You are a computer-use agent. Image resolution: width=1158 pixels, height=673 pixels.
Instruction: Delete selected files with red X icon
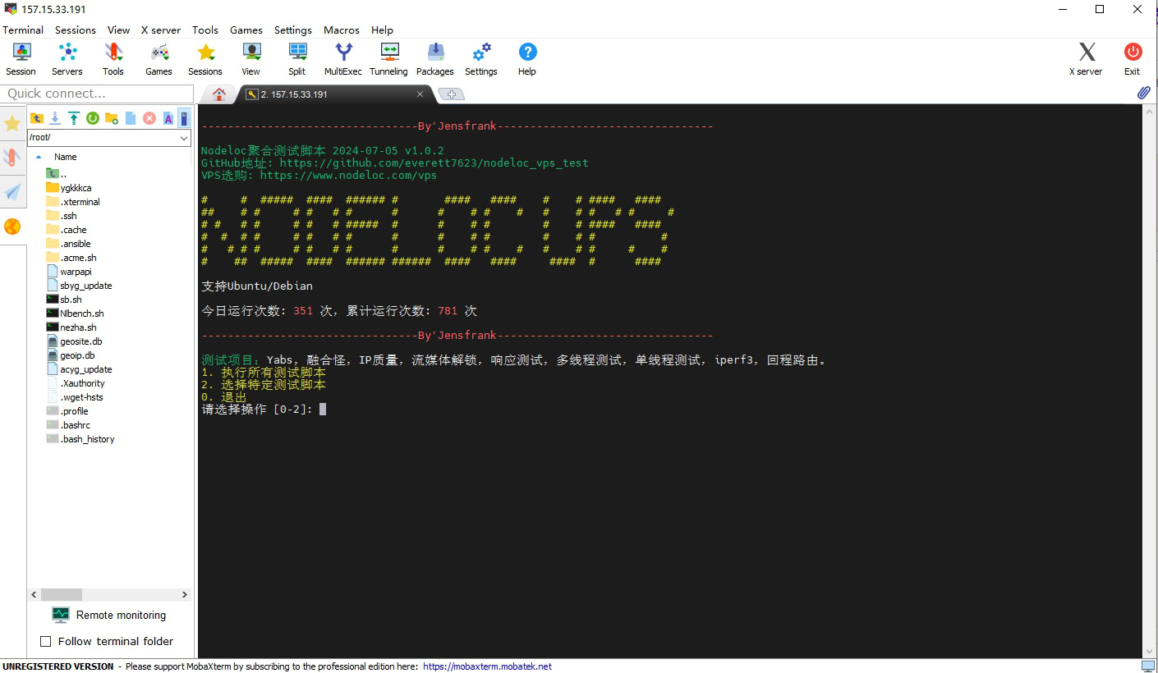tap(149, 118)
